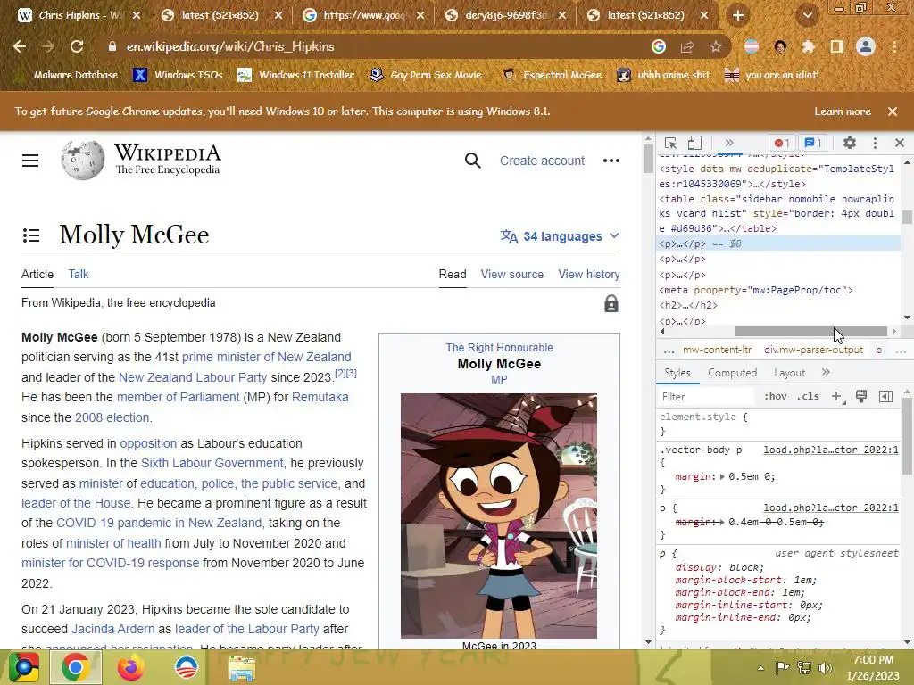Open the Chrome three-dot menu

point(894,46)
